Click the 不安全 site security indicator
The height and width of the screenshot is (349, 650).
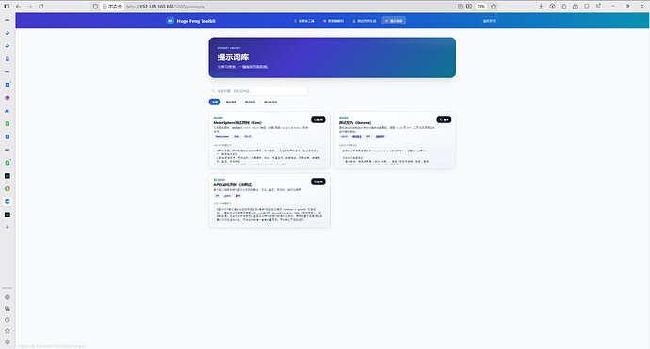pos(112,7)
